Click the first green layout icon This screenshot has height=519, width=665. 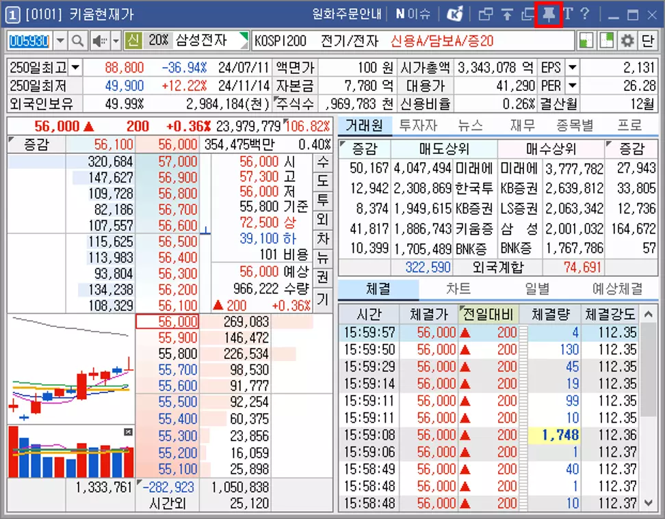[x=586, y=41]
